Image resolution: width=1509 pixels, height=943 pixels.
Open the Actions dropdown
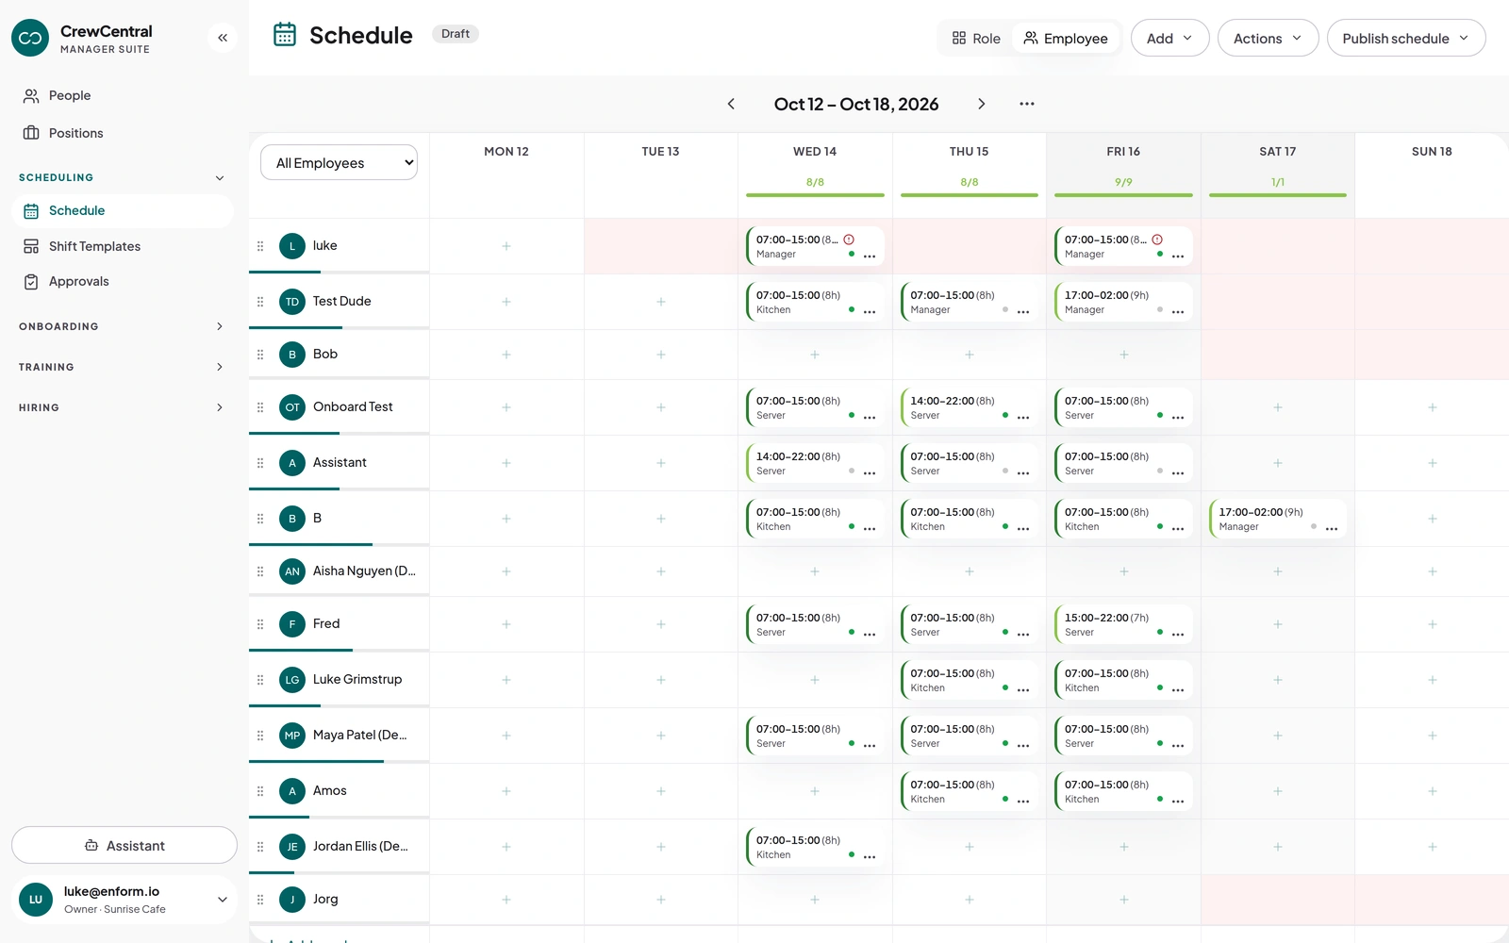pyautogui.click(x=1268, y=39)
